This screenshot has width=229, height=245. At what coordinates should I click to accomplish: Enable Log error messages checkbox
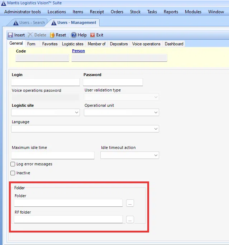point(13,164)
